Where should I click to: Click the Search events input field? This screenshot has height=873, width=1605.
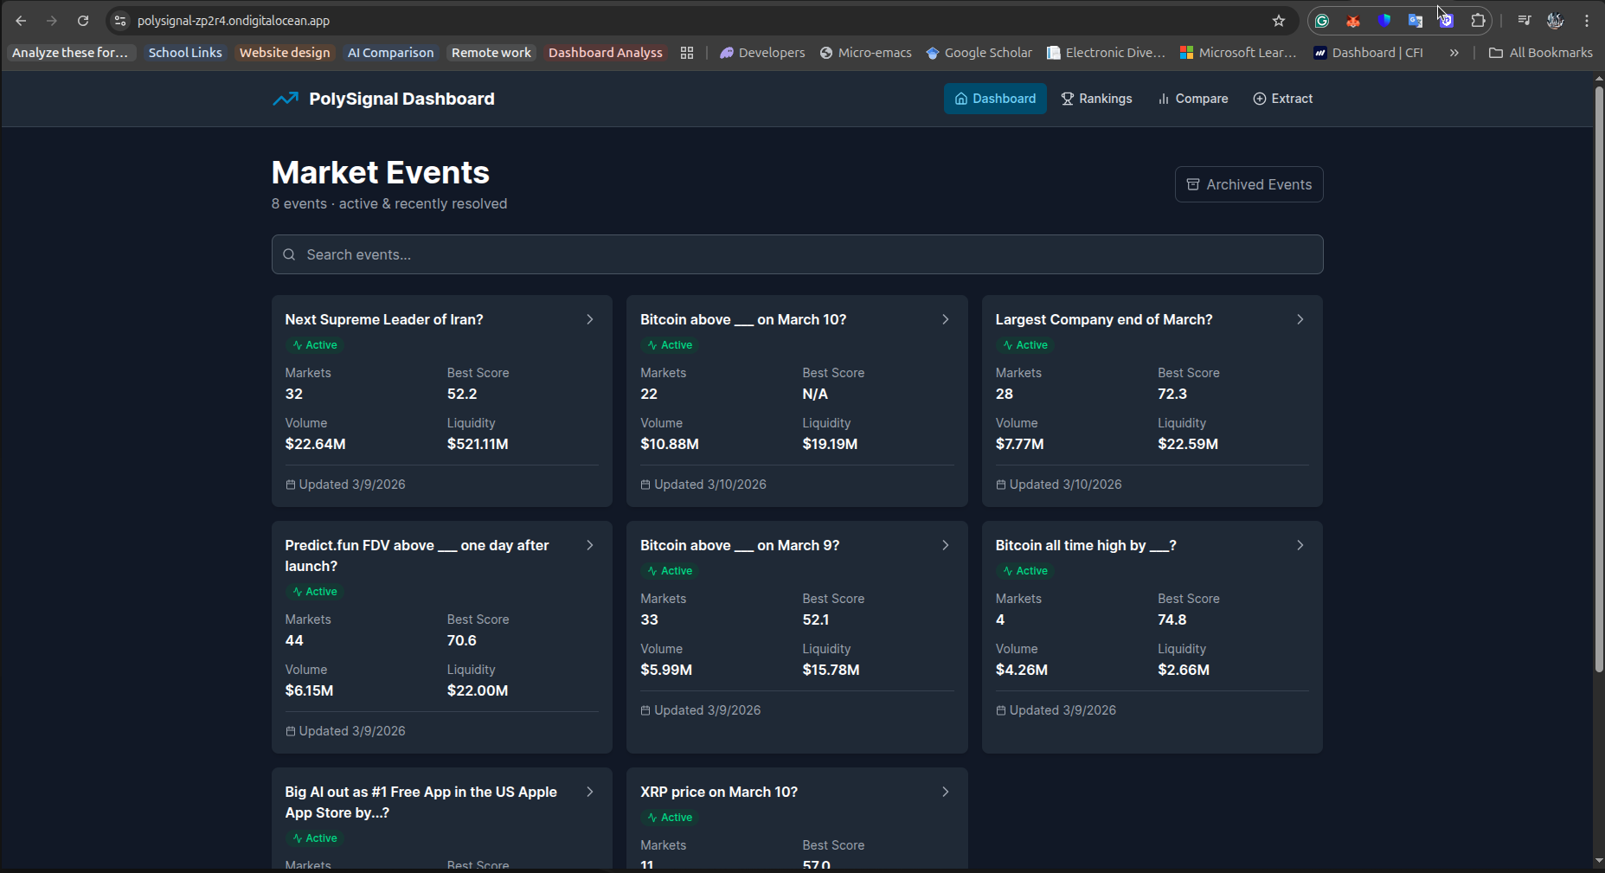(797, 254)
